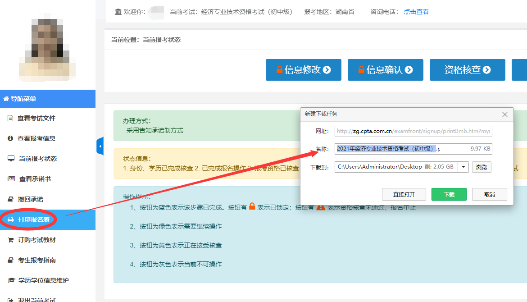Click the book icon beside 考生报考指南
This screenshot has height=302, width=527.
(10, 261)
